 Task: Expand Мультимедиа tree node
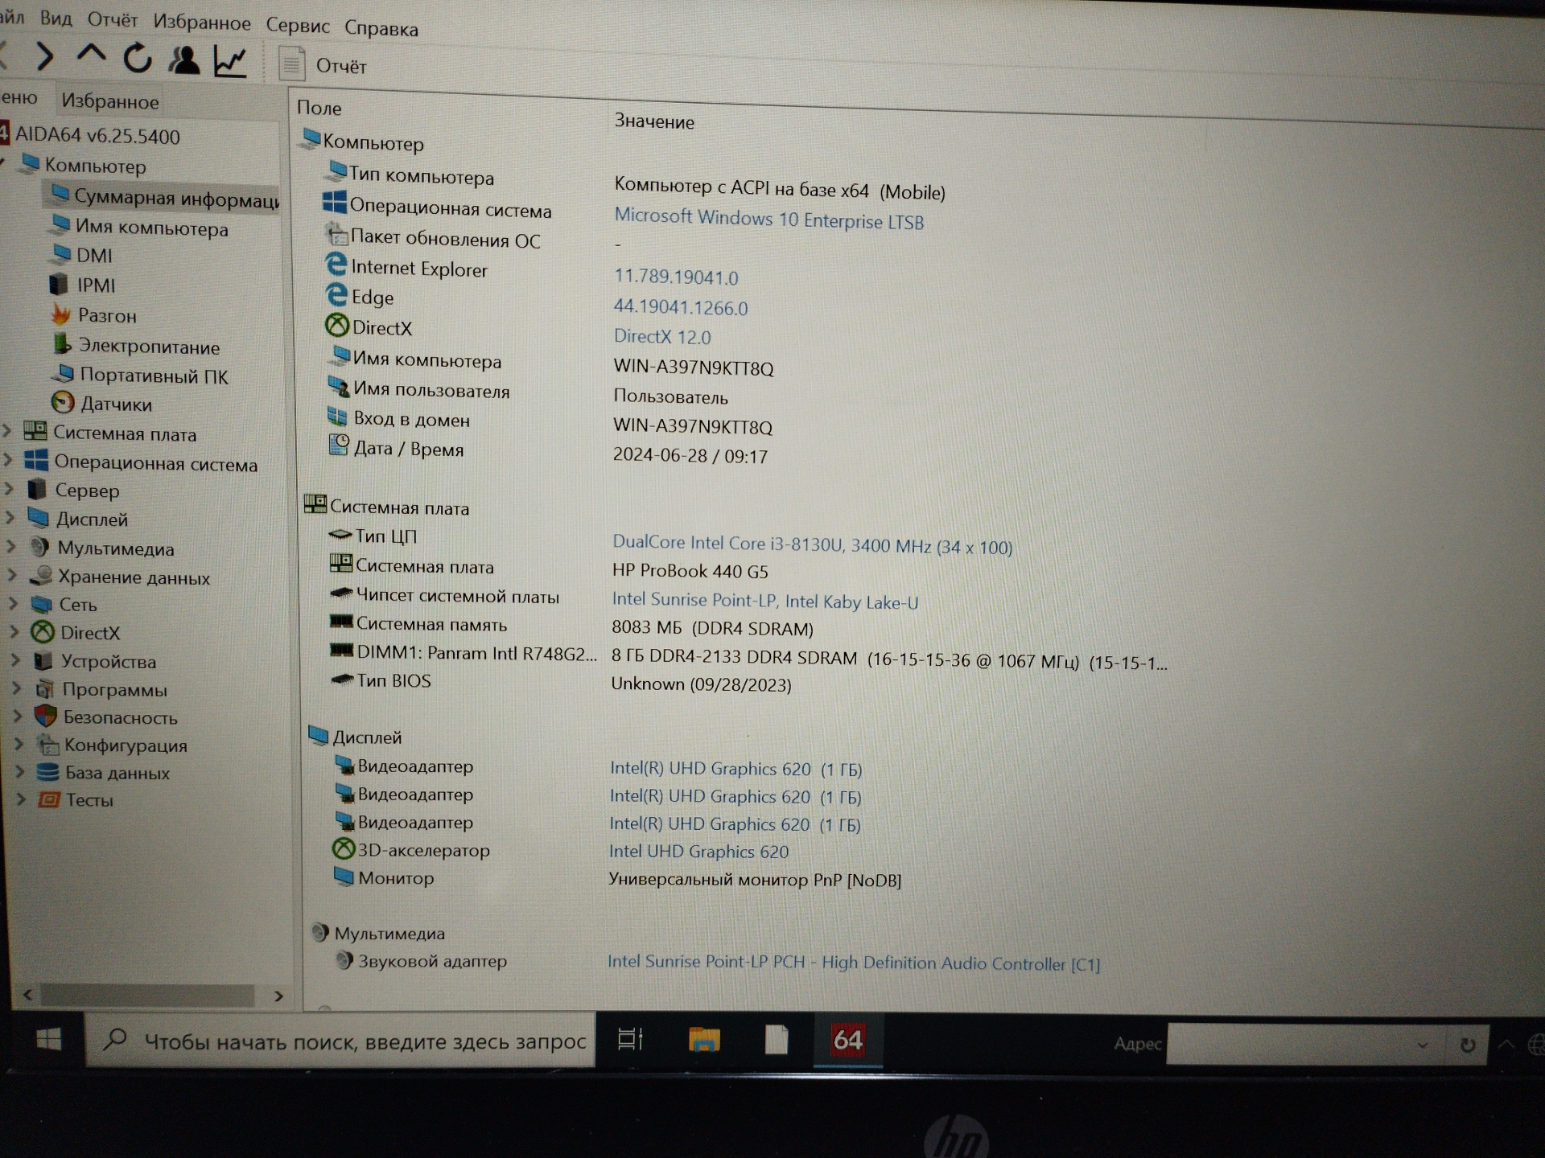pos(12,547)
